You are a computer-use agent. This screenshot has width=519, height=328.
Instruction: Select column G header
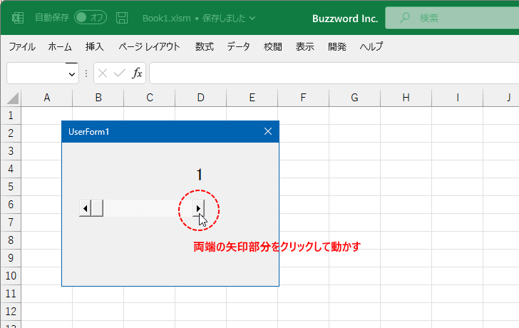[x=354, y=98]
